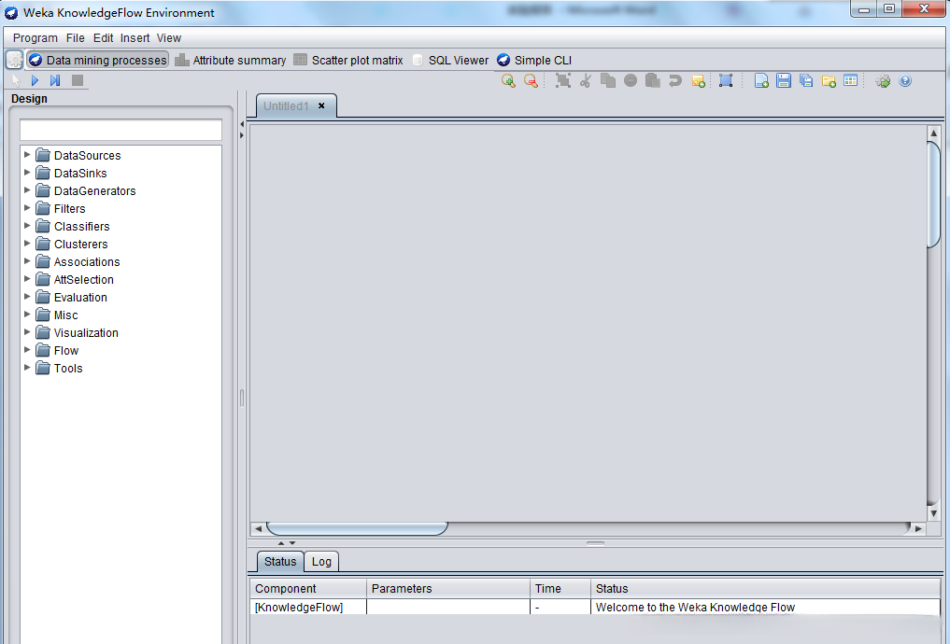Image resolution: width=950 pixels, height=644 pixels.
Task: Open settings gear with green arrow icon
Action: click(883, 81)
